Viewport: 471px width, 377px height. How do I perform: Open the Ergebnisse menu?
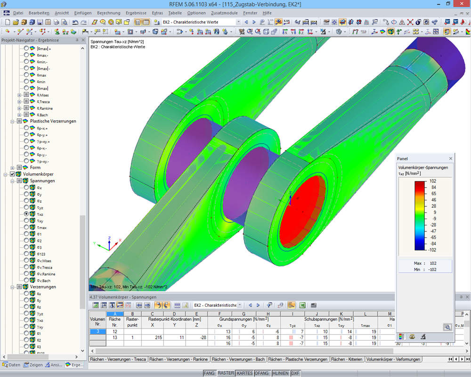(x=136, y=13)
